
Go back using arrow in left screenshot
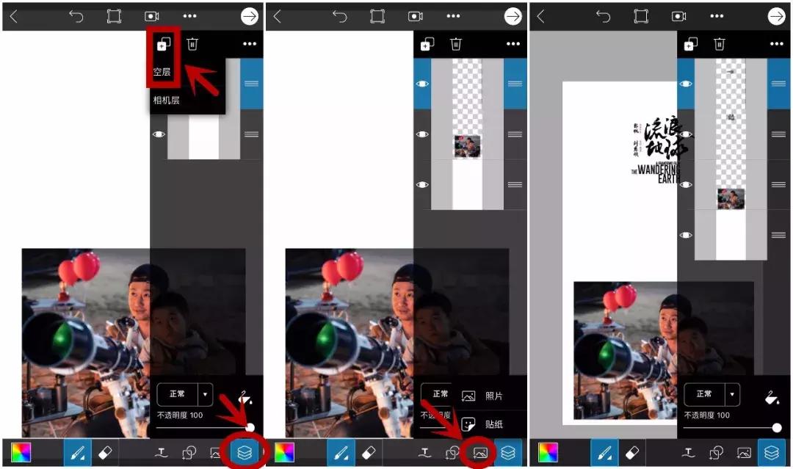click(14, 16)
